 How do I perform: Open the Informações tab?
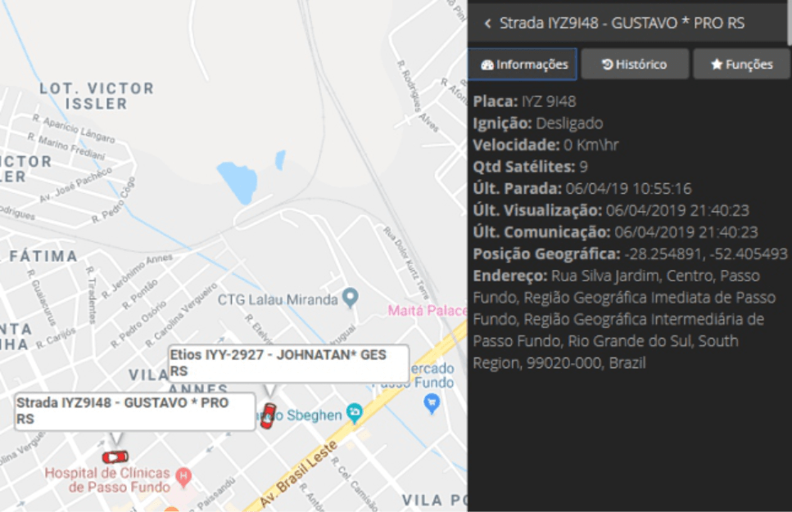coord(523,64)
